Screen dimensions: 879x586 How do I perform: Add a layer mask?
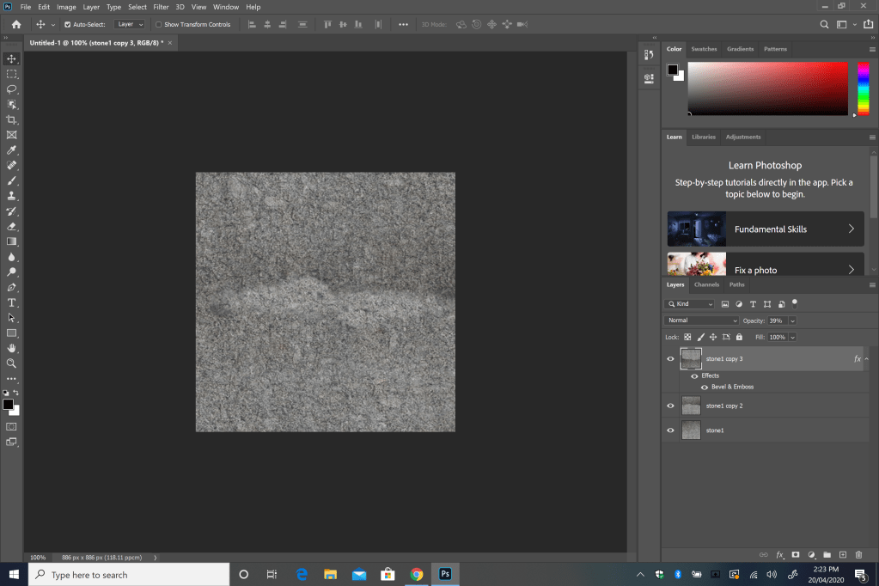(796, 555)
